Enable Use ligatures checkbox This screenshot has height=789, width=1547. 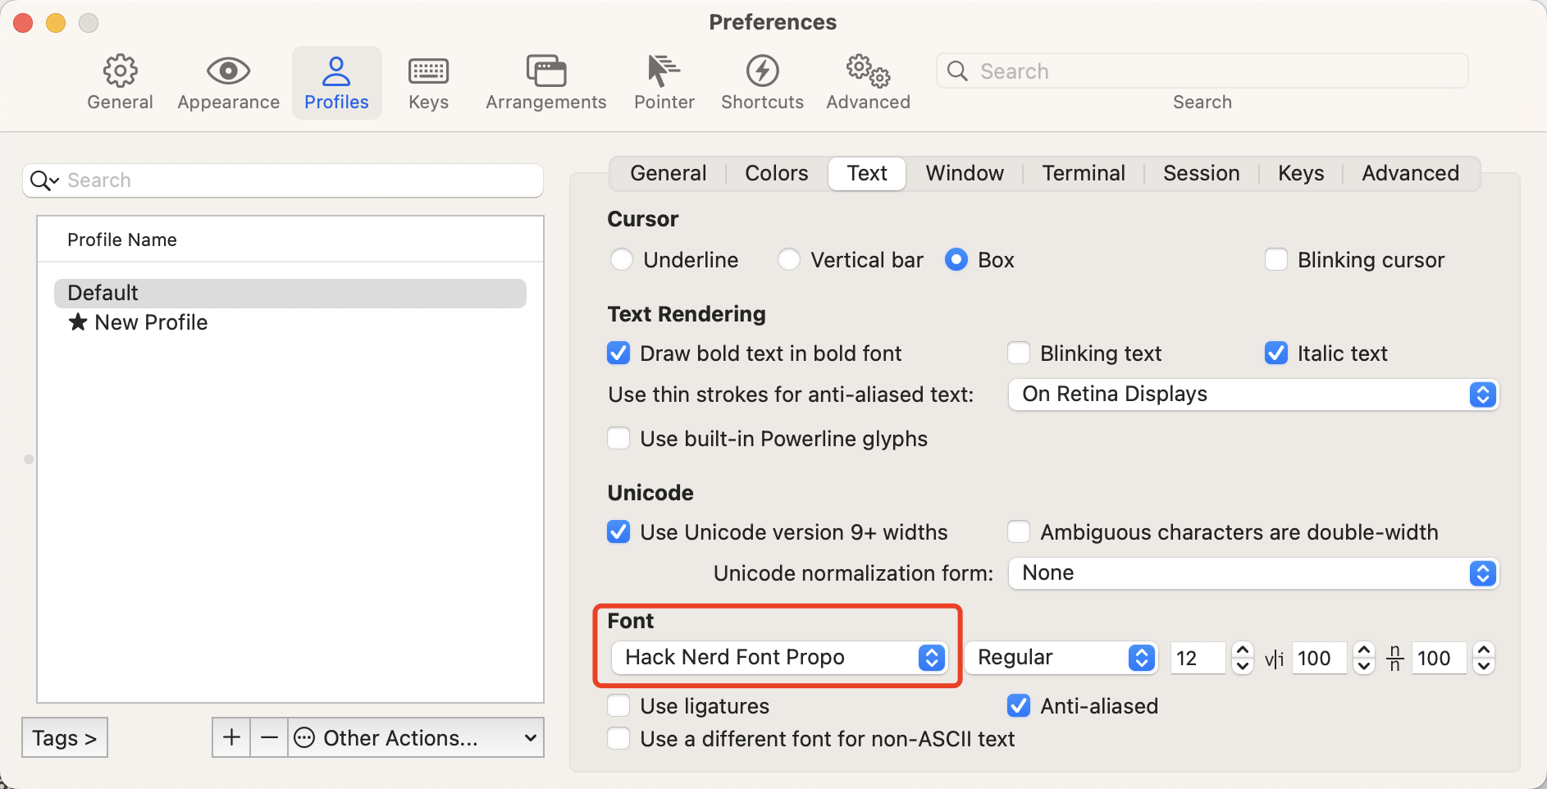618,706
